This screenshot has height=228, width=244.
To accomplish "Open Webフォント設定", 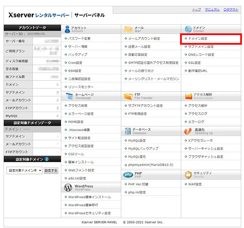I will [x=81, y=170].
